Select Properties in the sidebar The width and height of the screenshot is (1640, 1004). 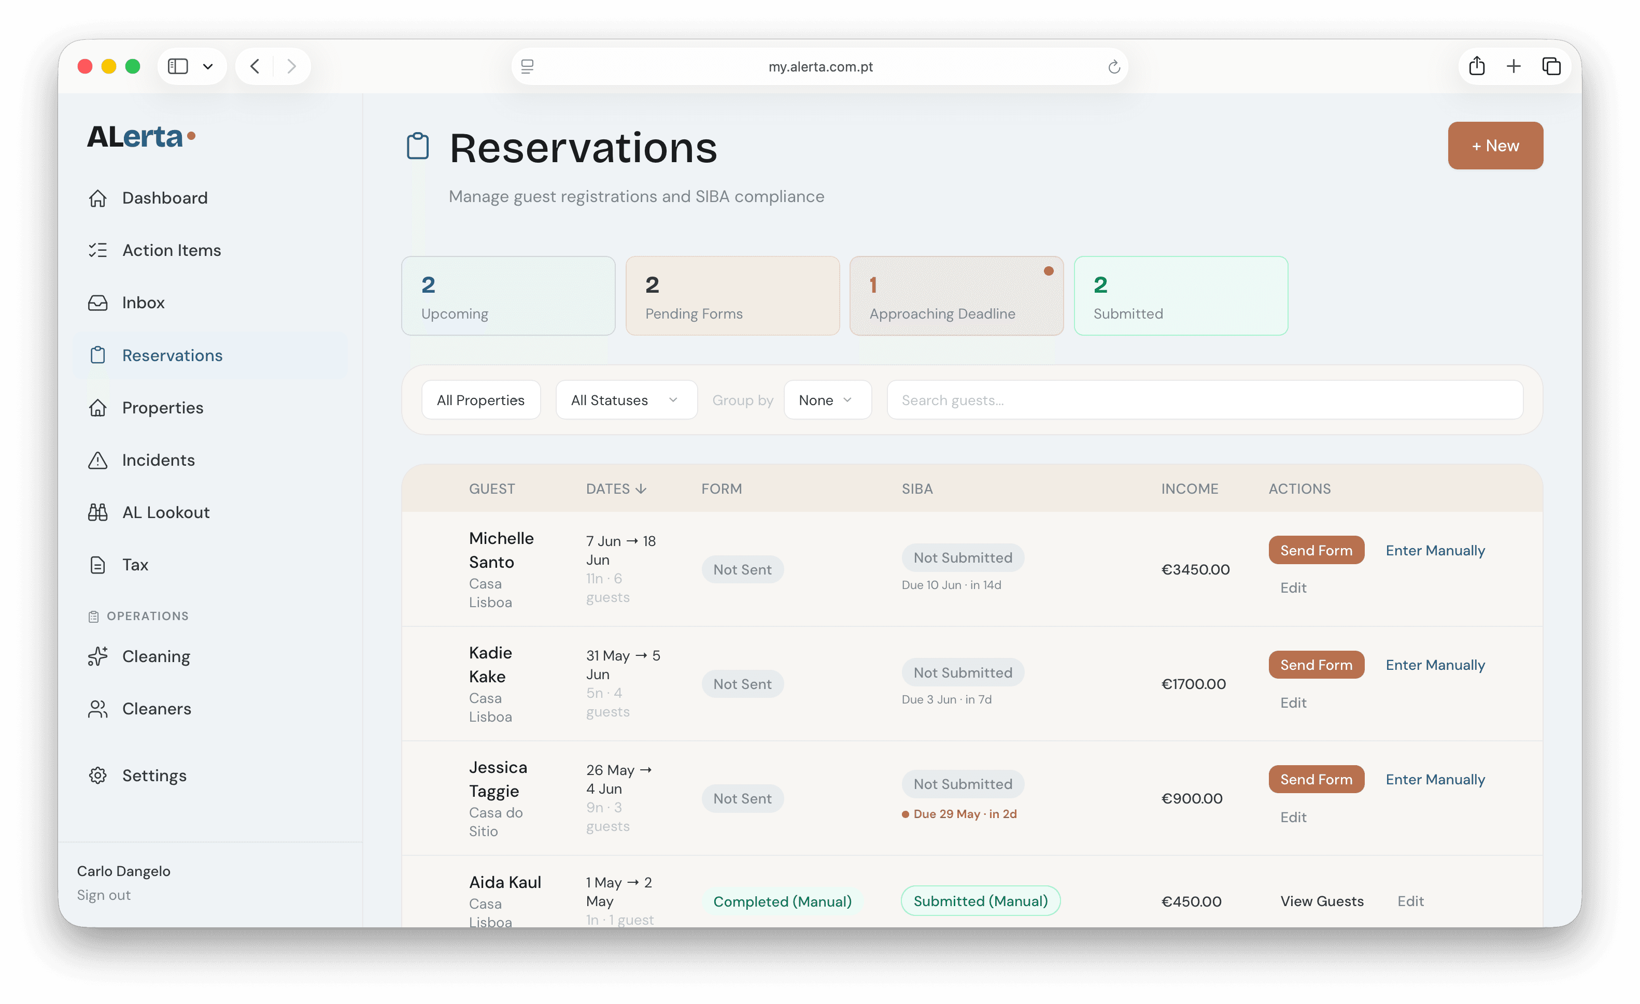point(210,408)
